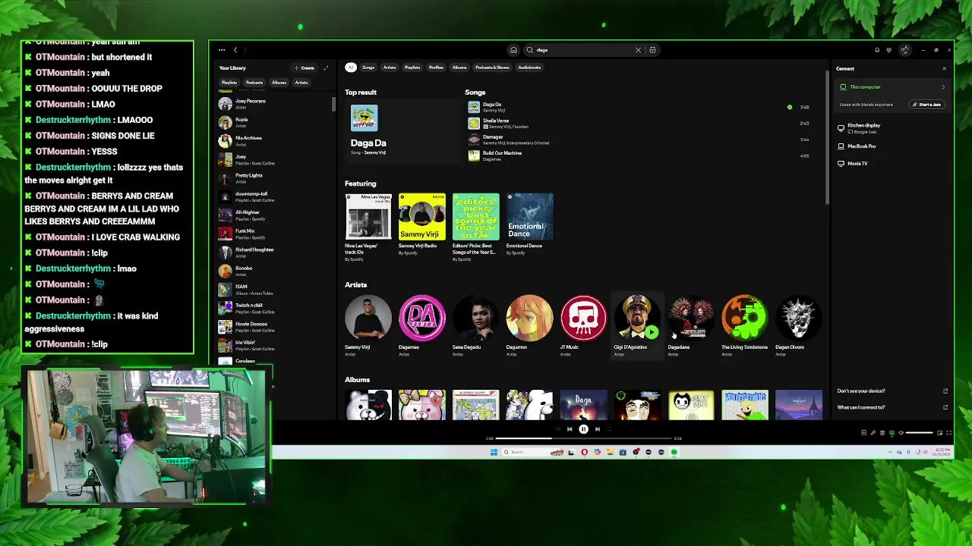Open the Emotional Dance playlist

click(530, 226)
